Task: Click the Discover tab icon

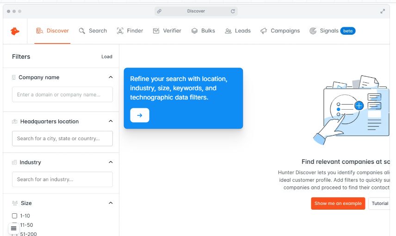Action: click(x=40, y=31)
